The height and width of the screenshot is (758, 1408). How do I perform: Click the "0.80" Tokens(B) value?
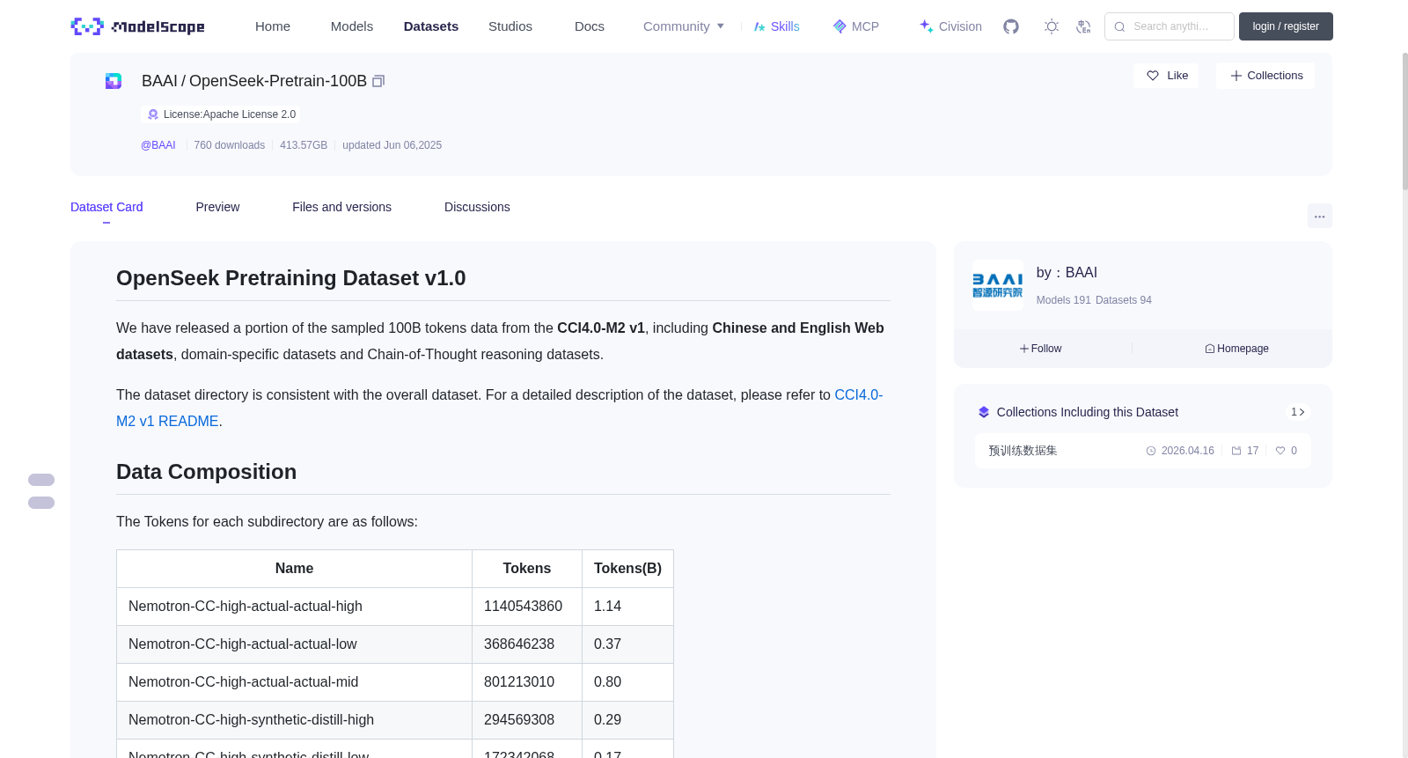pos(607,682)
